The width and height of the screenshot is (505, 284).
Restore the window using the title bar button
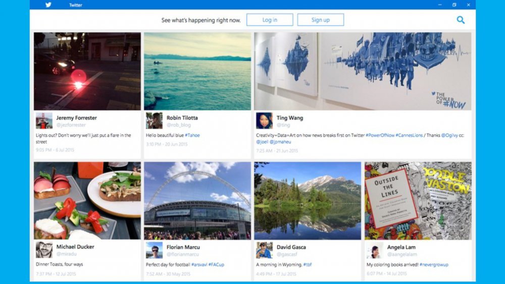tap(454, 5)
